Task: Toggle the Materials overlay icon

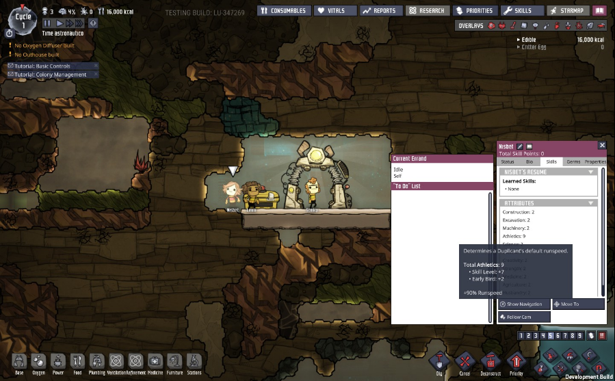Action: tap(524, 26)
